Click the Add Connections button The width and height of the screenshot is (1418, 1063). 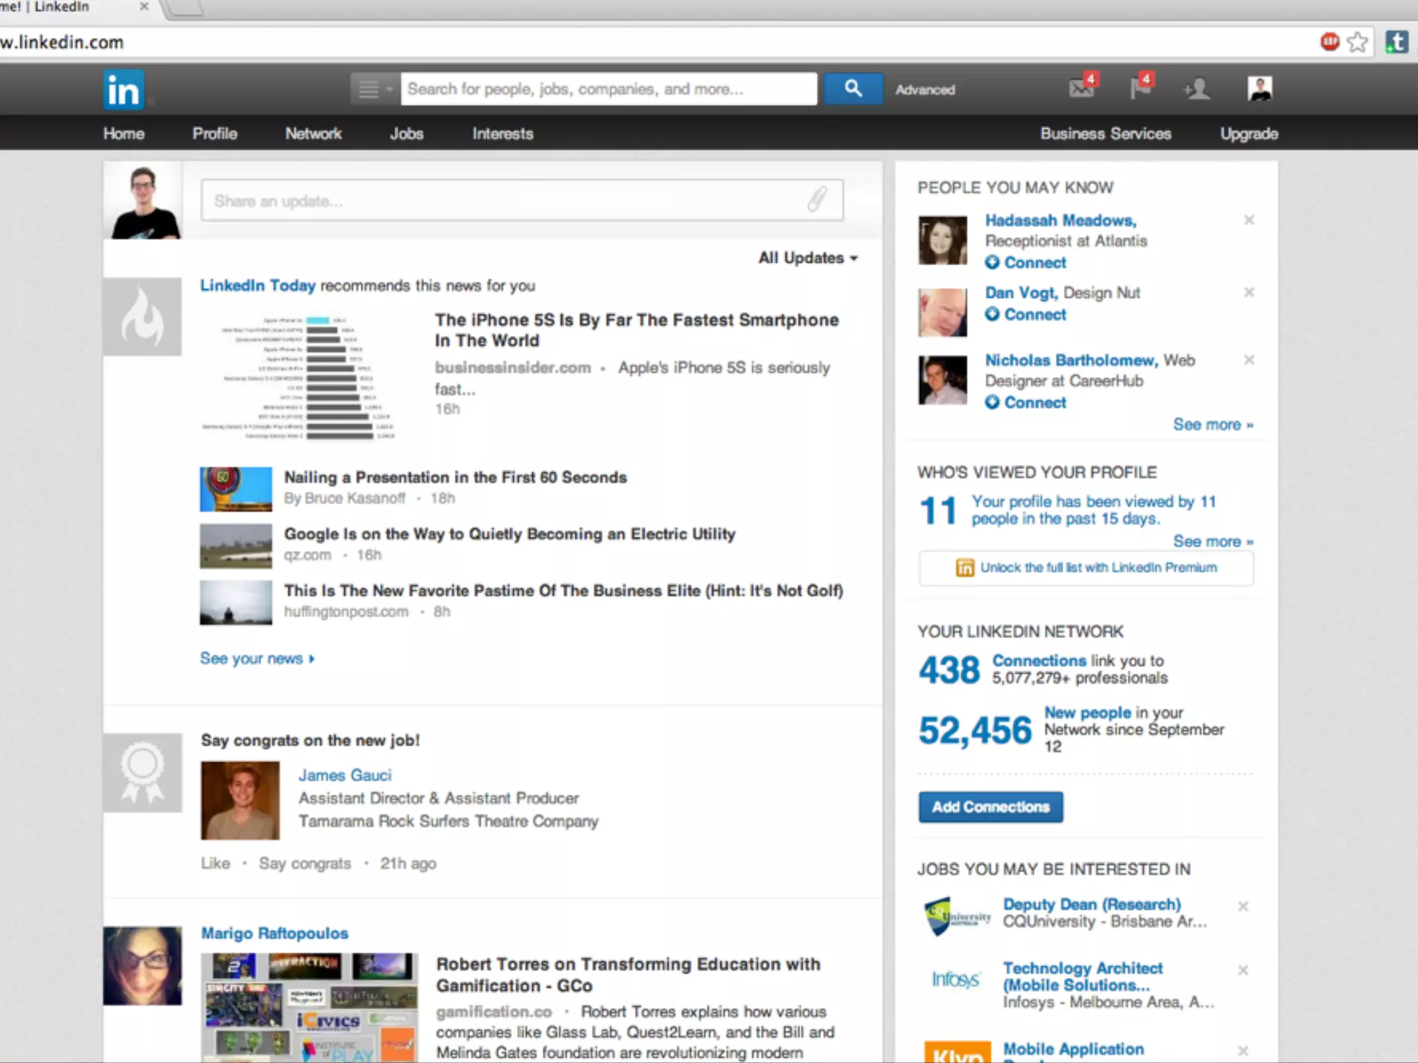[x=990, y=807]
